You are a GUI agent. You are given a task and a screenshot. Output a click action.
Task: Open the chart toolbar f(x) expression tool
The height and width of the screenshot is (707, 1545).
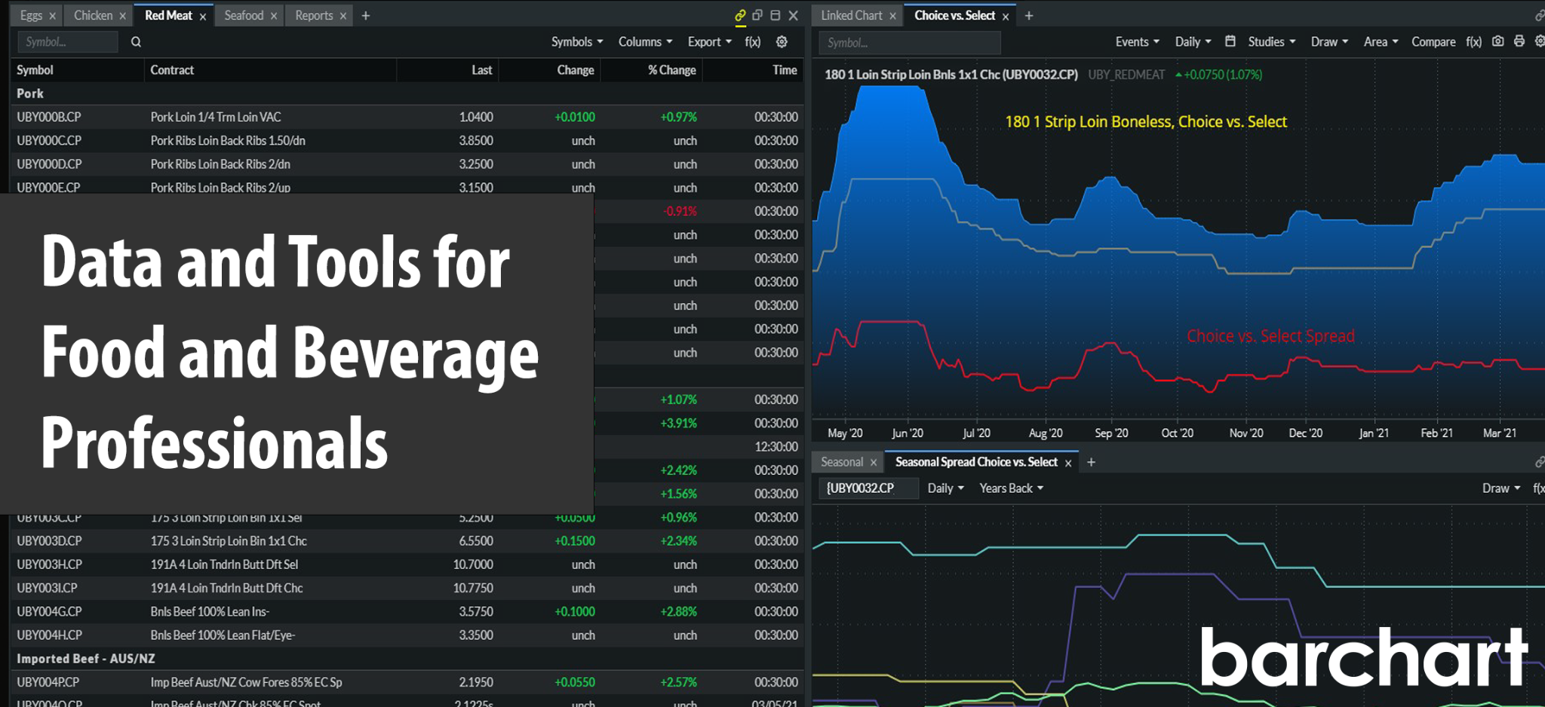pyautogui.click(x=1474, y=42)
